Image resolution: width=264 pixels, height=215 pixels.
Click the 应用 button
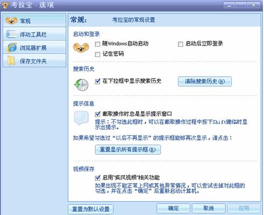click(x=244, y=208)
